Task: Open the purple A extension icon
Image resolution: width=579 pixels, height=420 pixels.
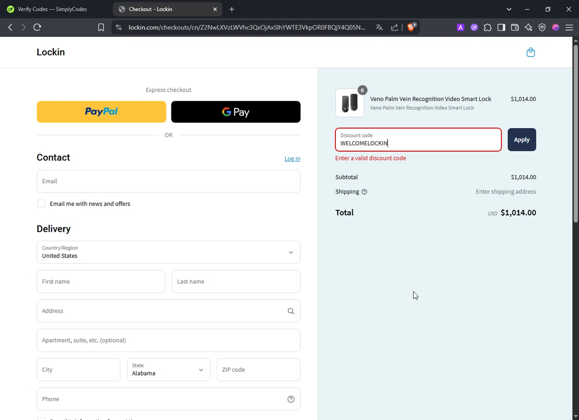Action: (x=460, y=27)
